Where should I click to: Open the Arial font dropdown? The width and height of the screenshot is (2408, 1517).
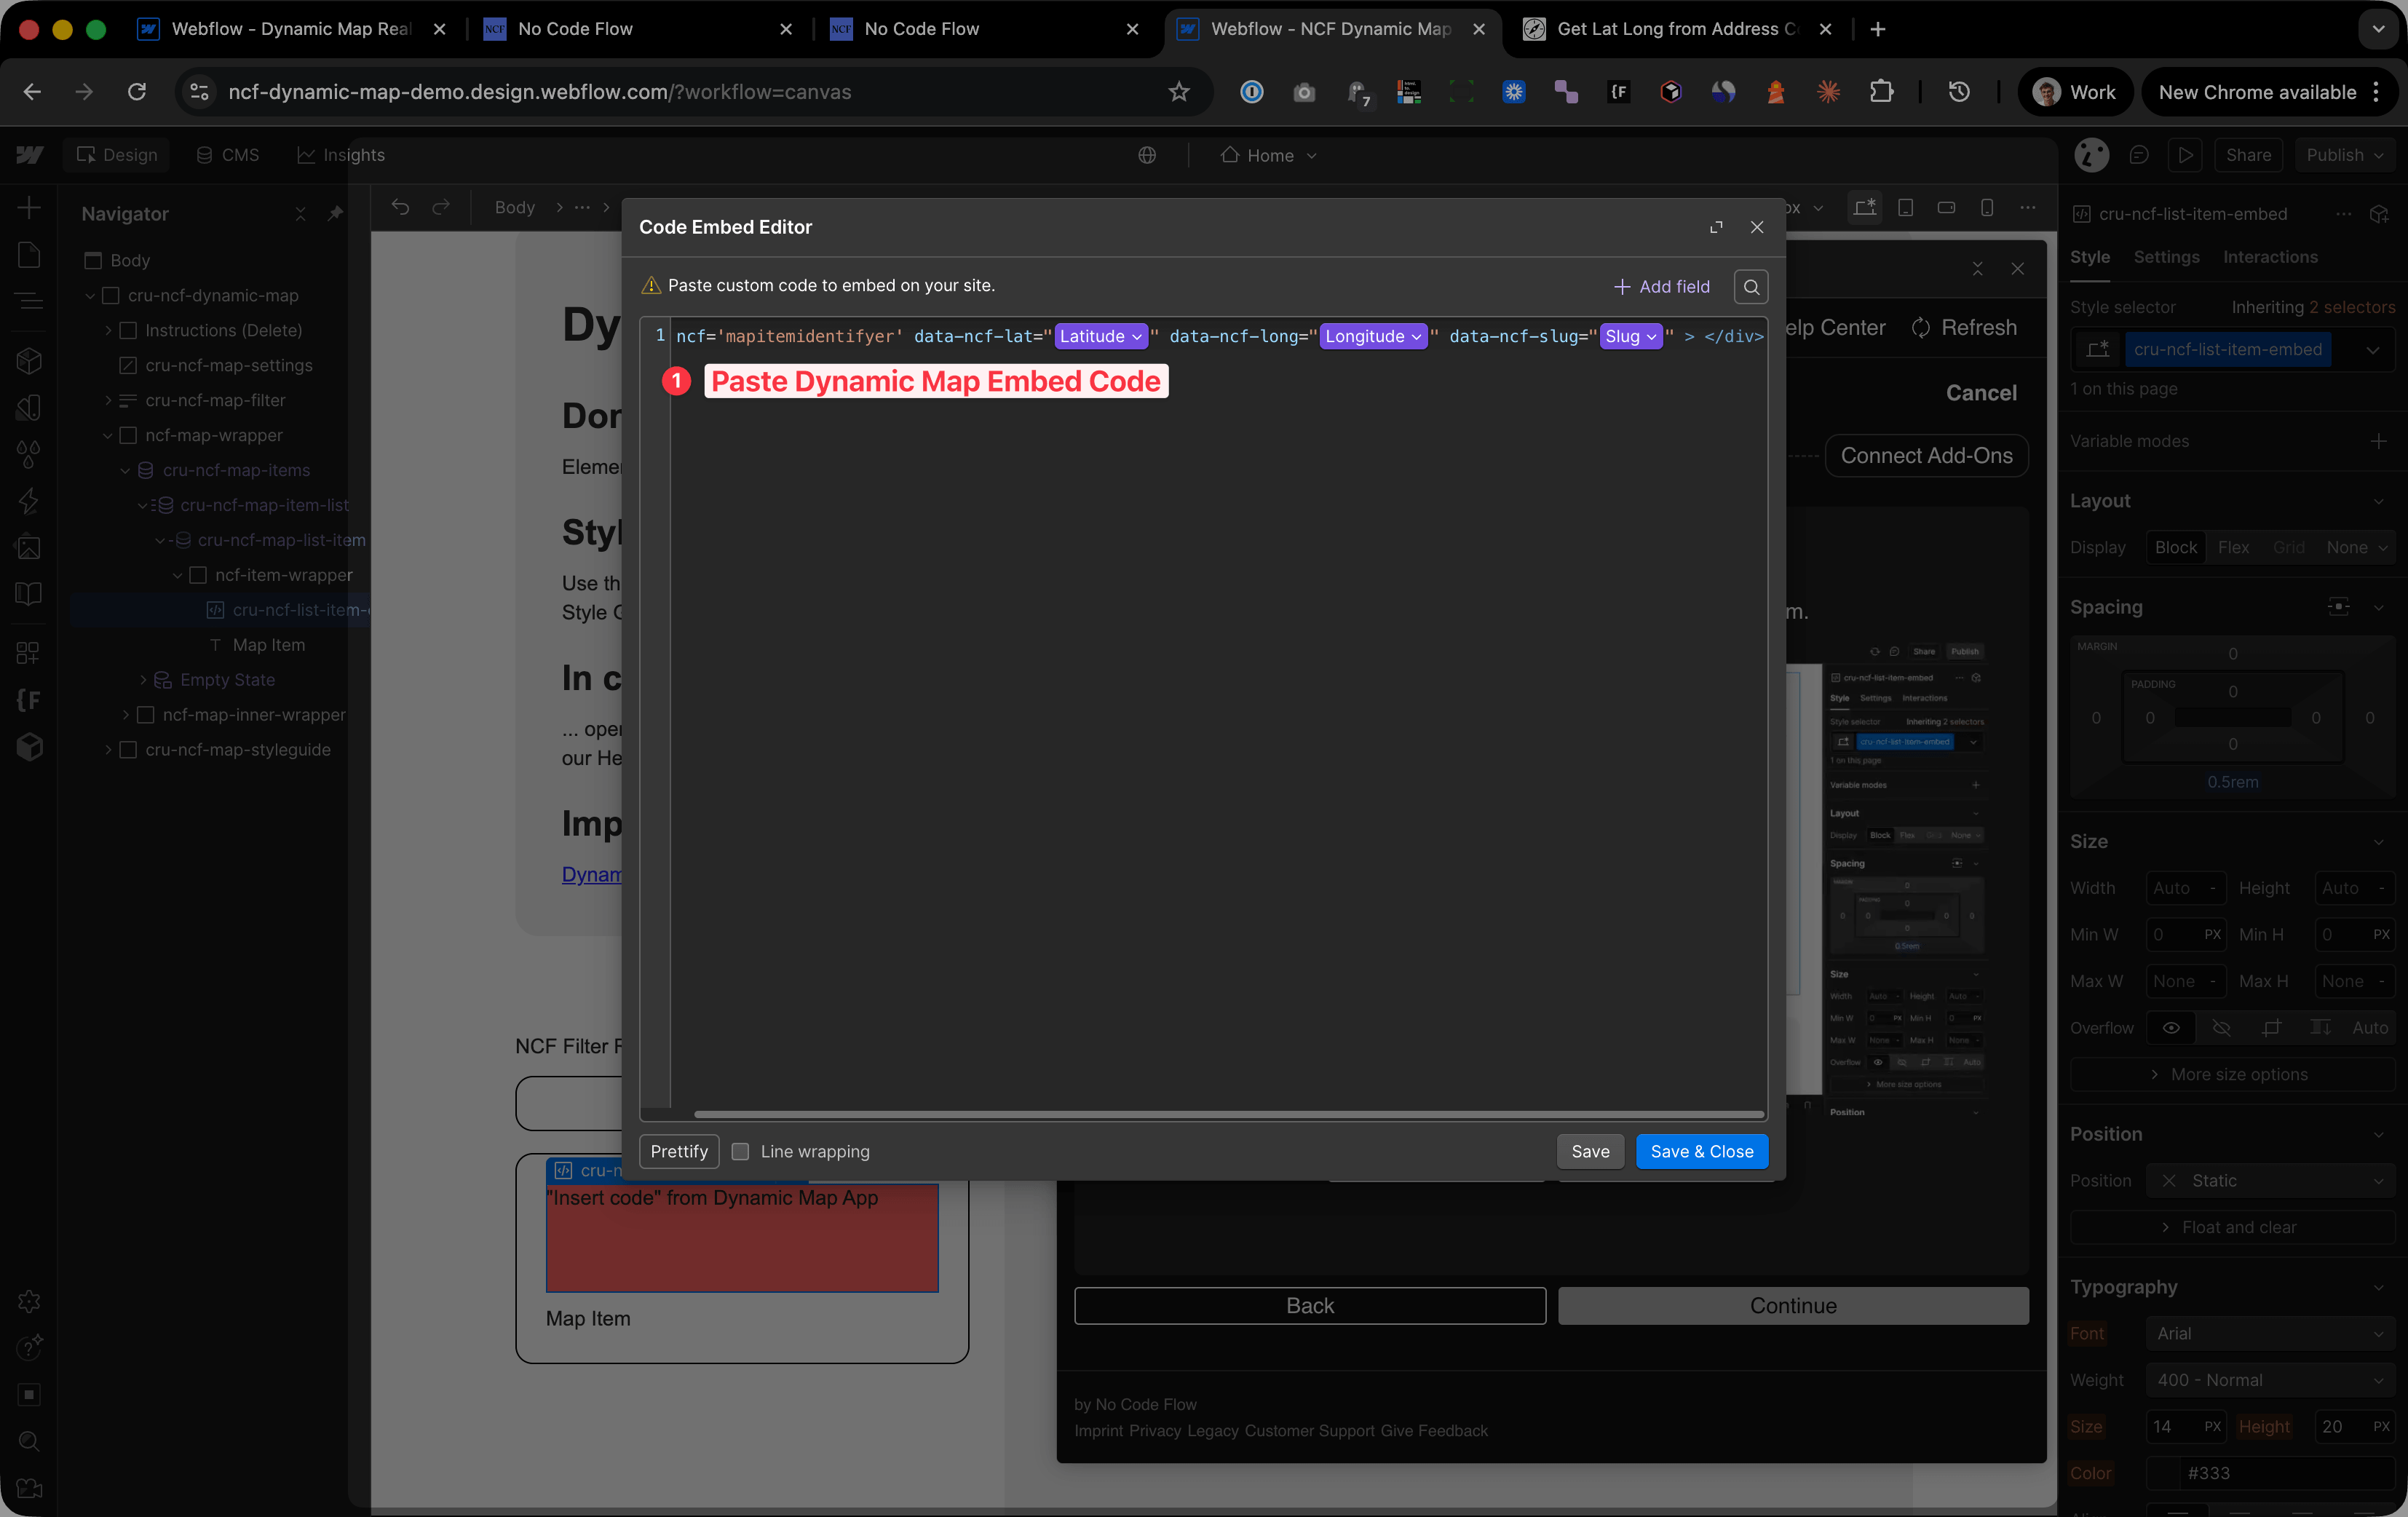[2270, 1334]
